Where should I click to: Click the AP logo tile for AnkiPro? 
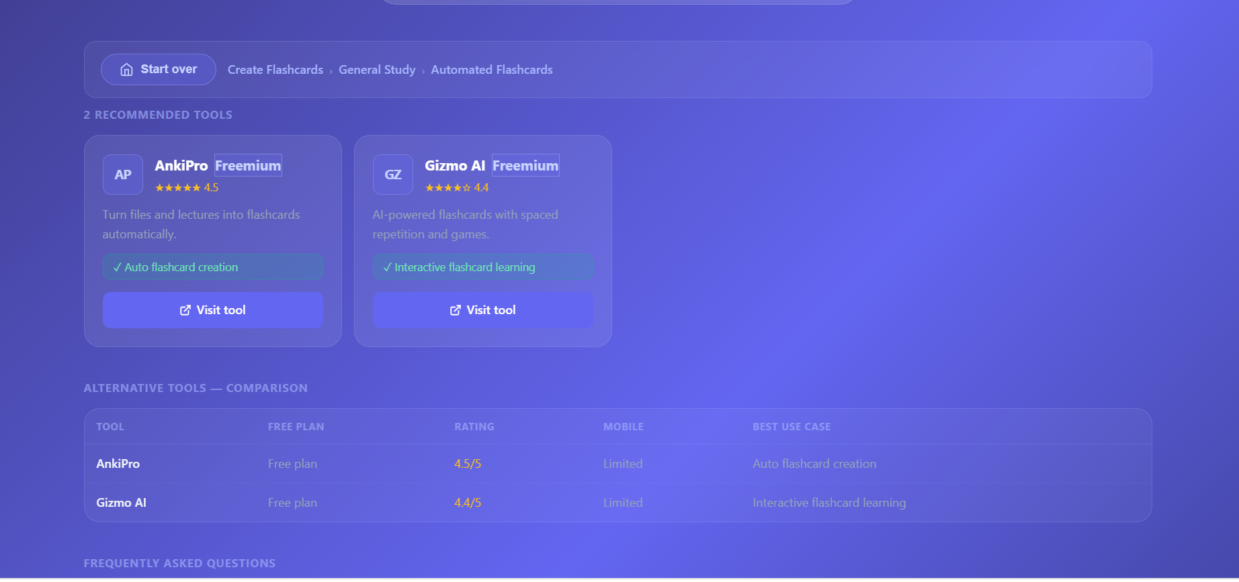pyautogui.click(x=123, y=175)
